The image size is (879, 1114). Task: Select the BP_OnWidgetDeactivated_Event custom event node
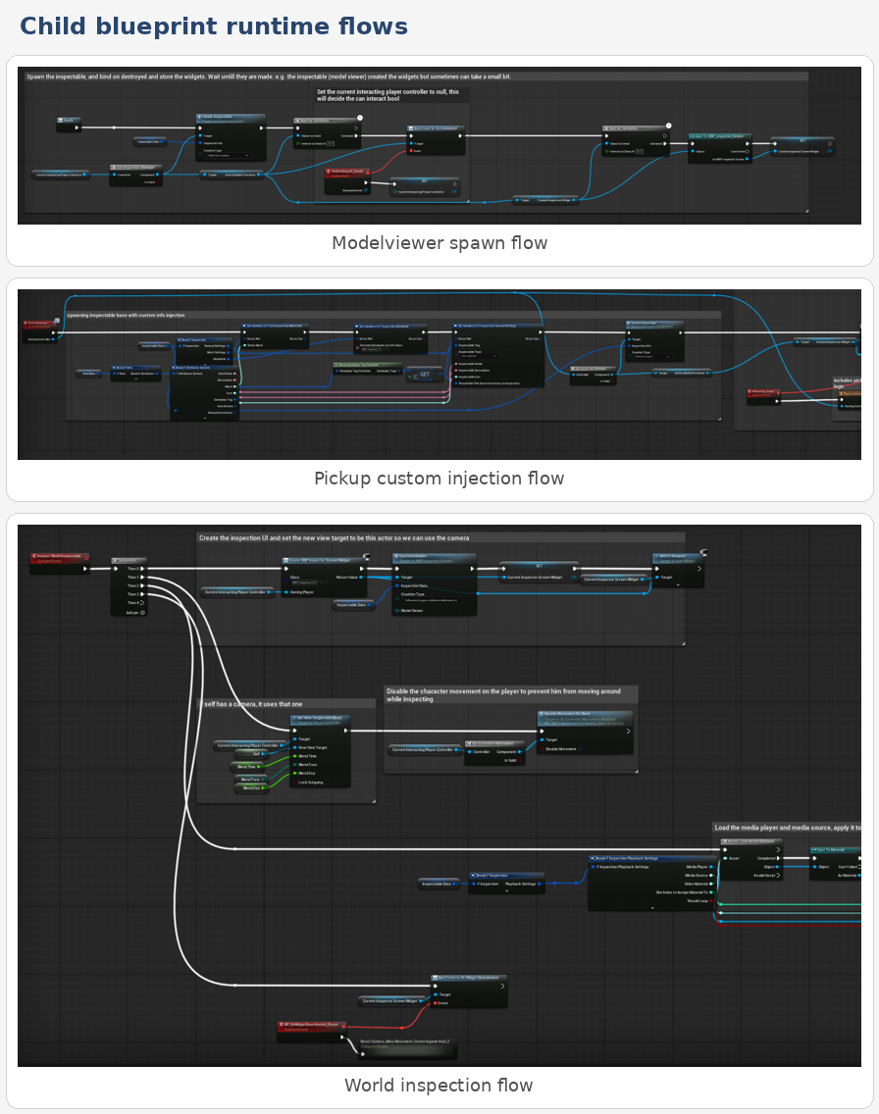coord(312,1024)
